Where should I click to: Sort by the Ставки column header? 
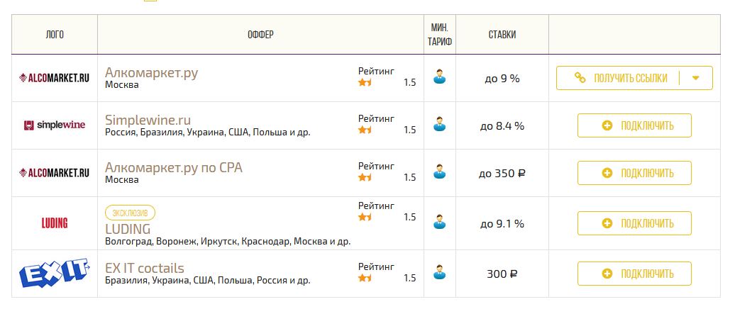click(502, 35)
